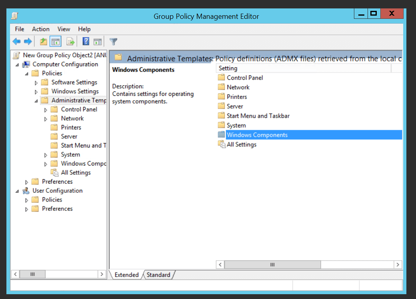This screenshot has width=416, height=299.
Task: Click right arrow of list horizontal scrollbar
Action: coord(398,265)
